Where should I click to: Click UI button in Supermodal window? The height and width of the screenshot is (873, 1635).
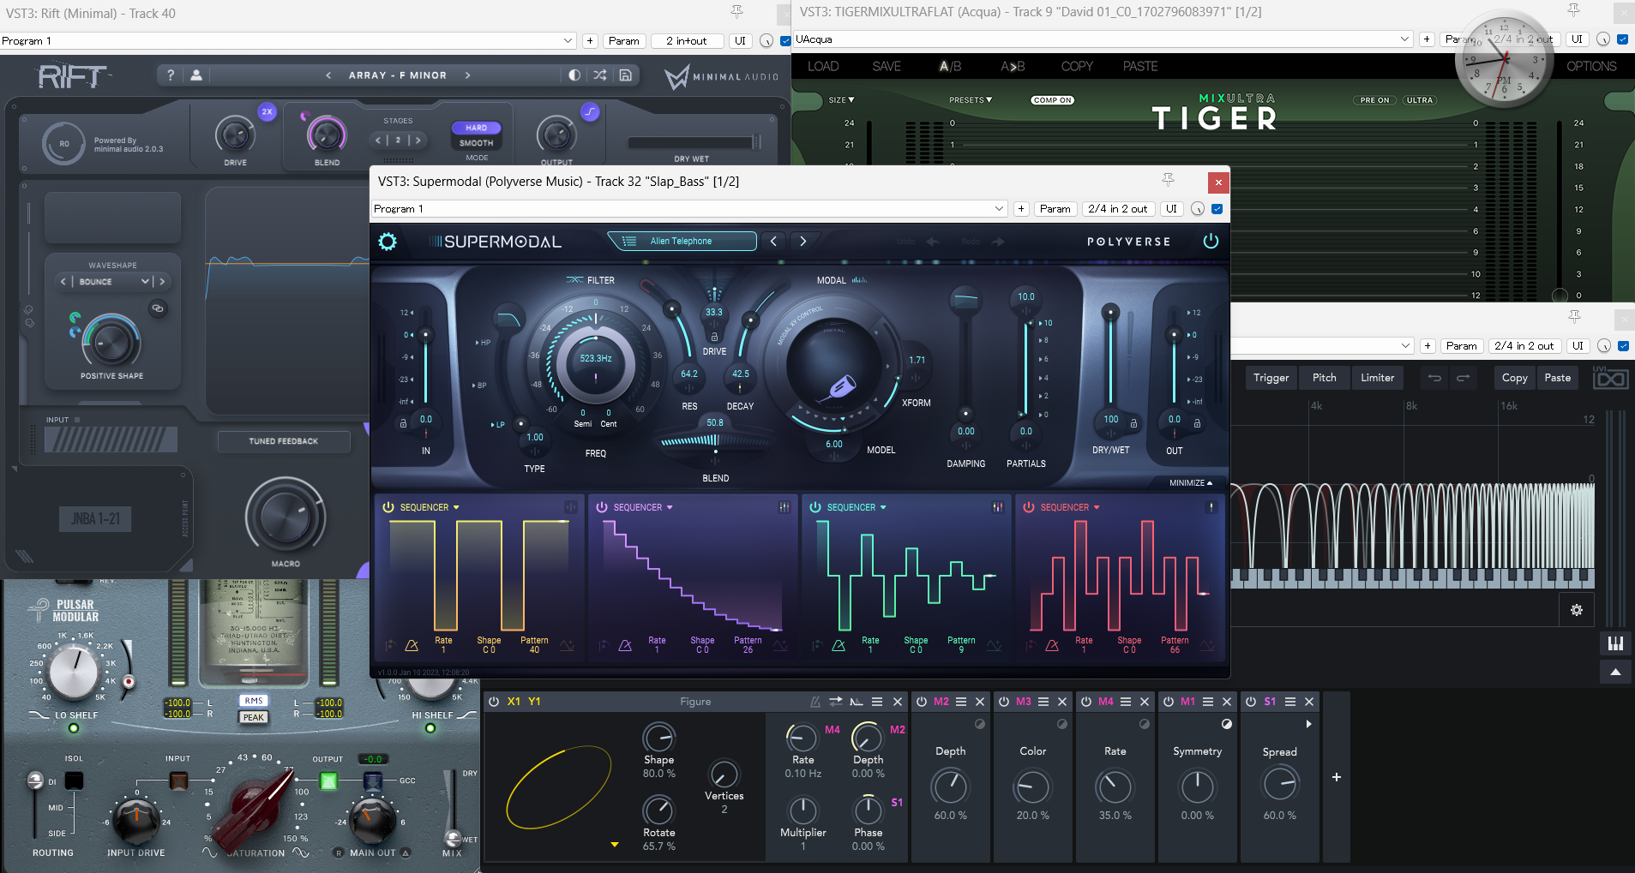tap(1171, 209)
